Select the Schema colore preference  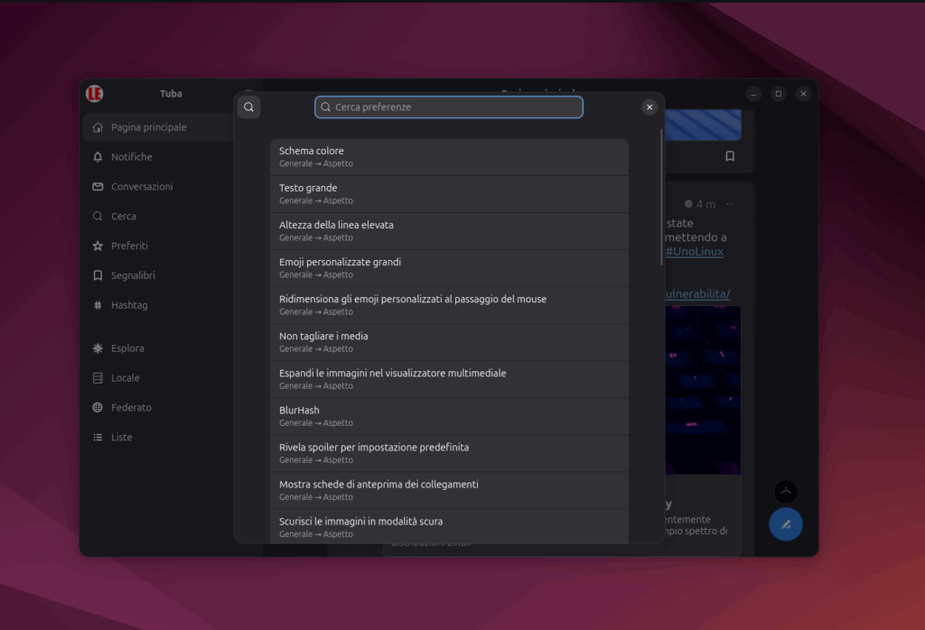[449, 157]
